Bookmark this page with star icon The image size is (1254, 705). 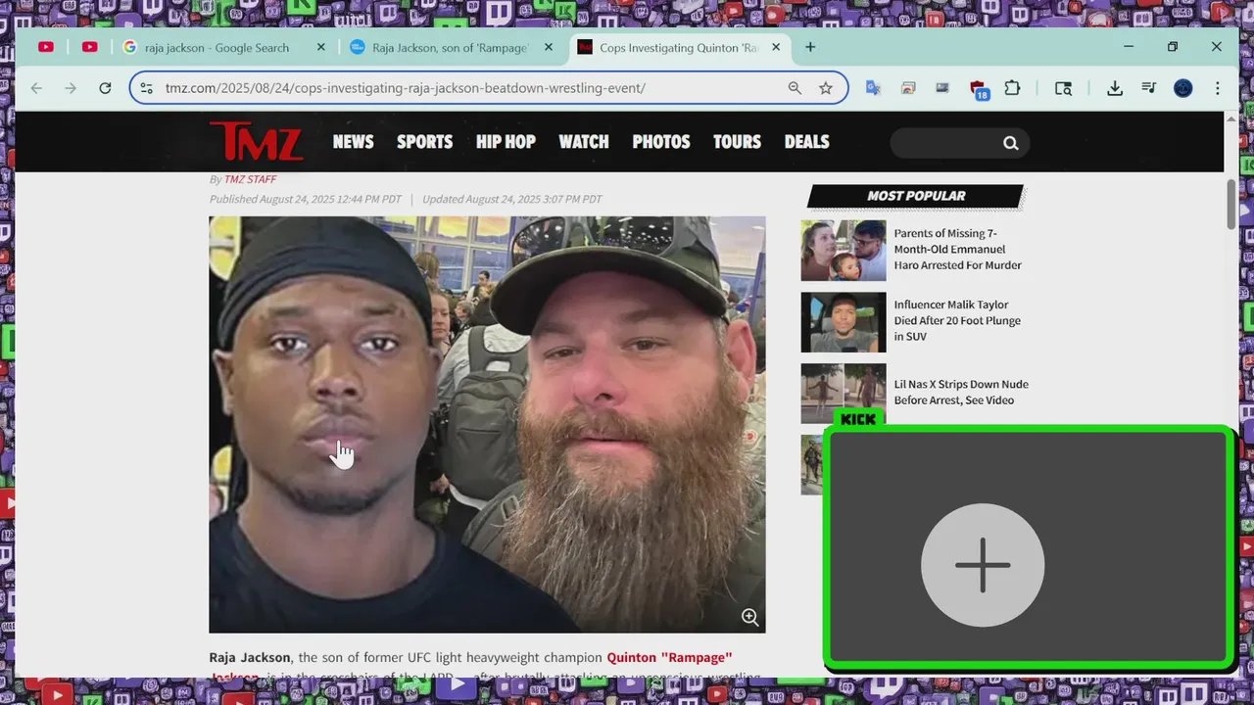[x=826, y=88]
